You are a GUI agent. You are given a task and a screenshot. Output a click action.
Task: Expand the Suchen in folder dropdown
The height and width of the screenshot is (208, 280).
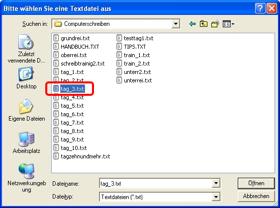[x=176, y=24]
